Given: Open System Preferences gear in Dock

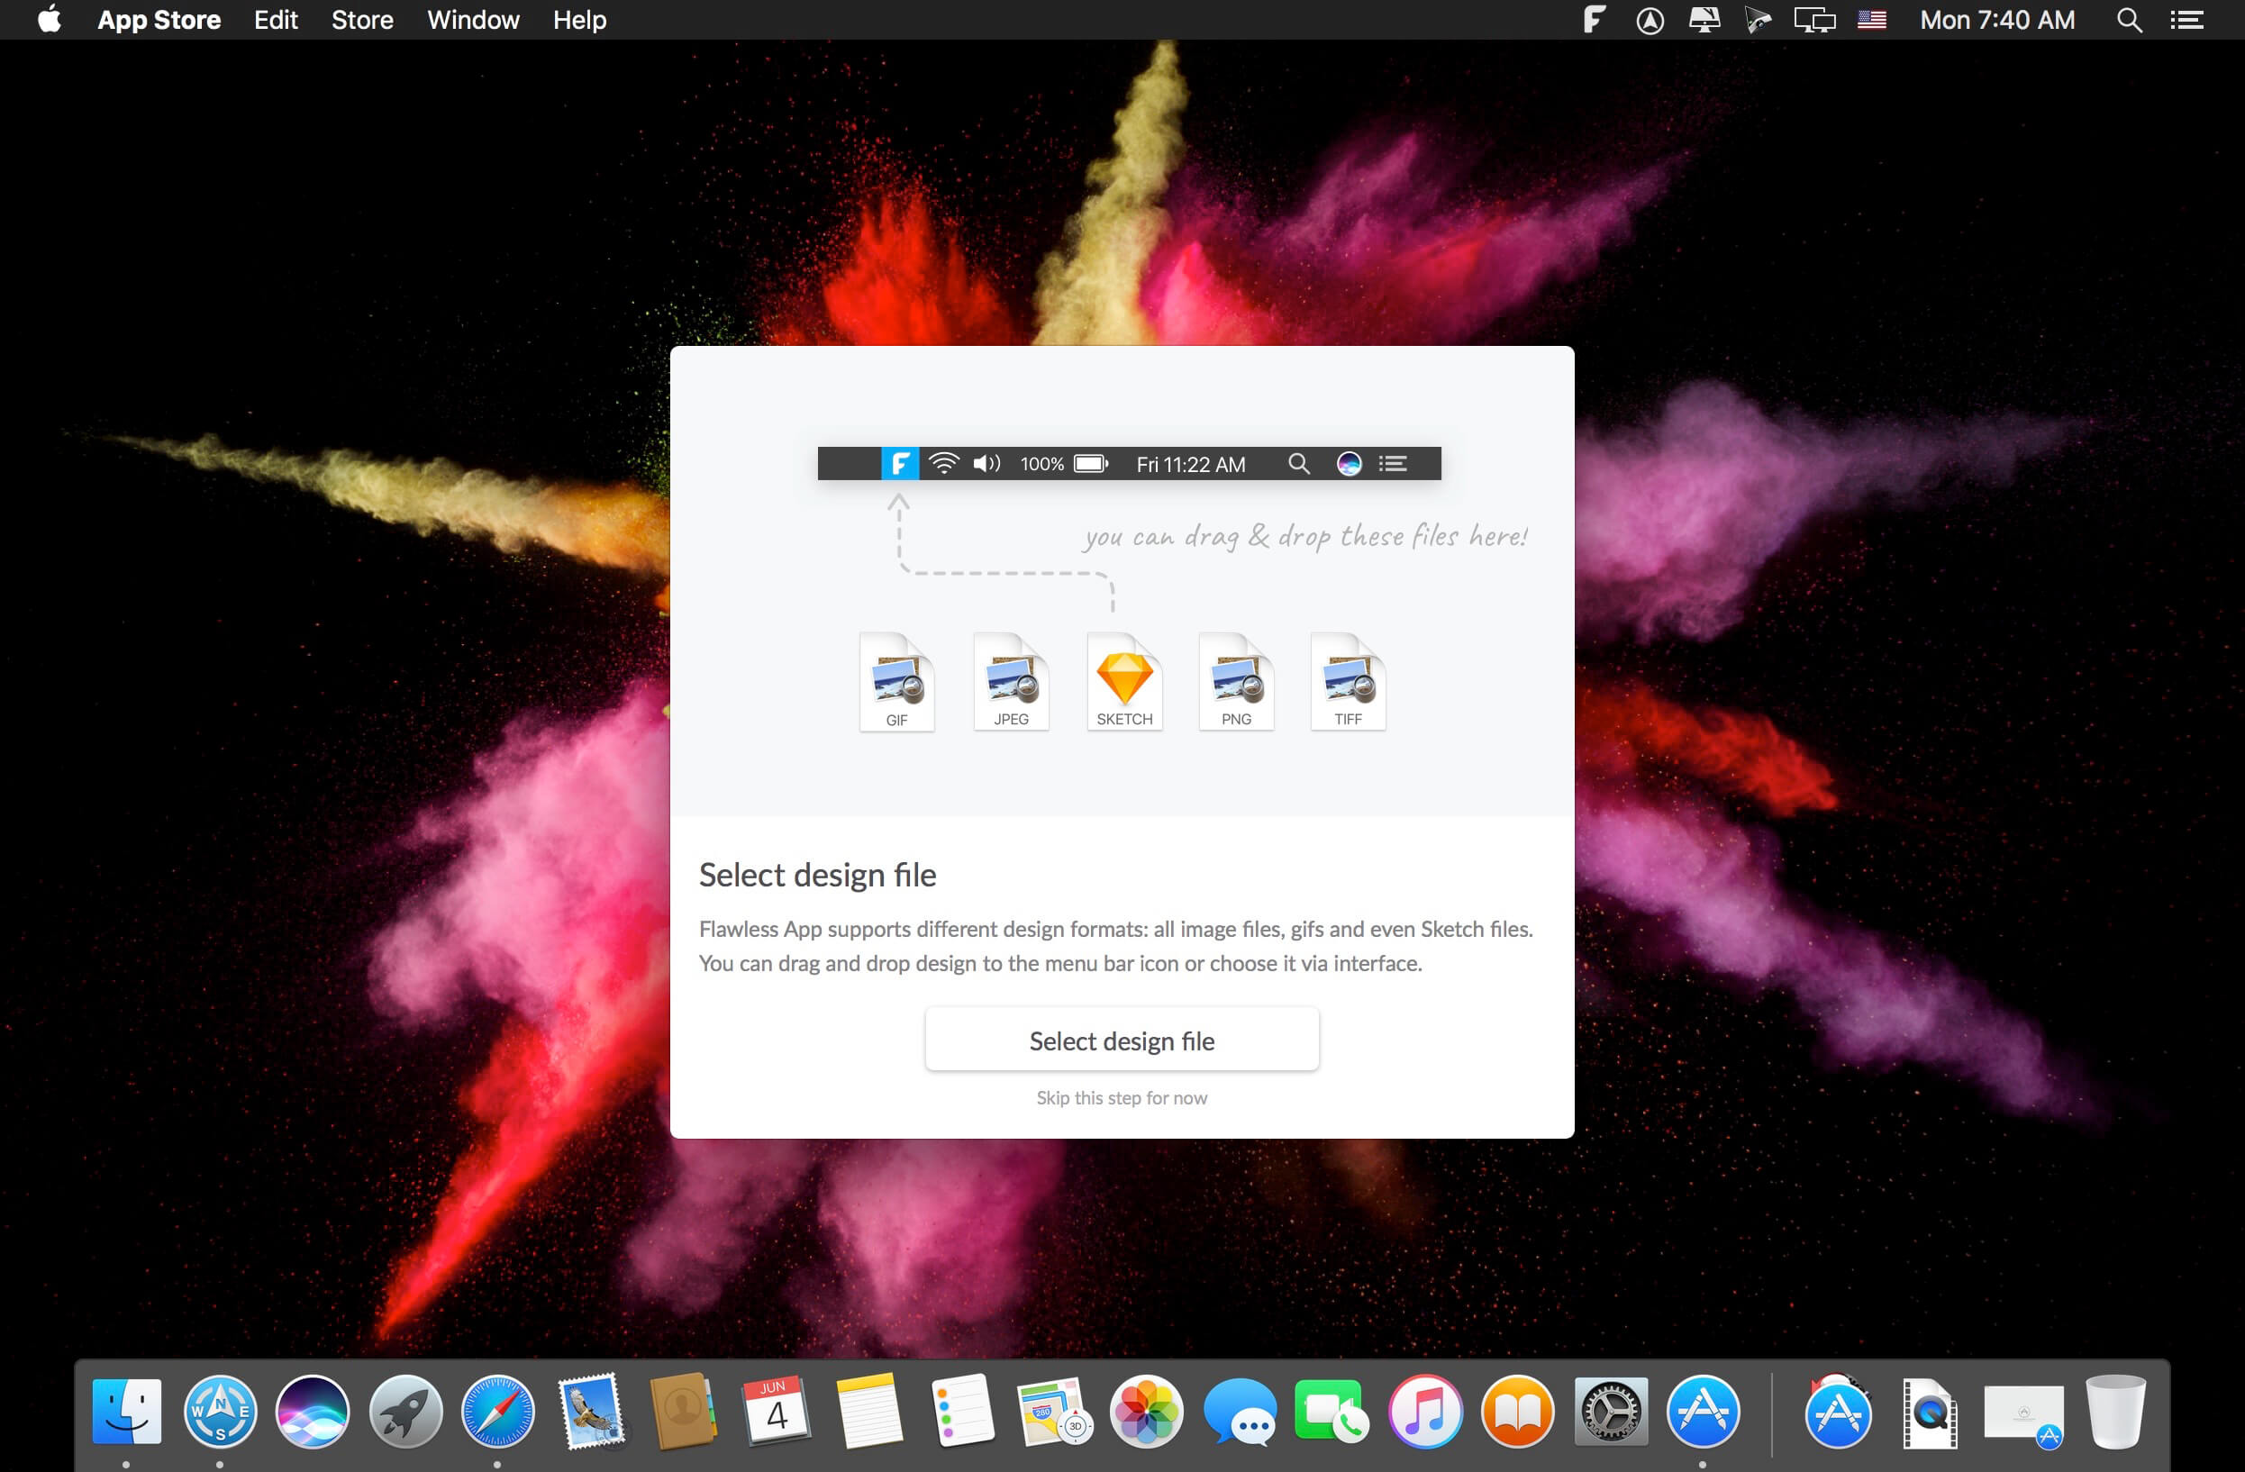Looking at the screenshot, I should pos(1611,1411).
